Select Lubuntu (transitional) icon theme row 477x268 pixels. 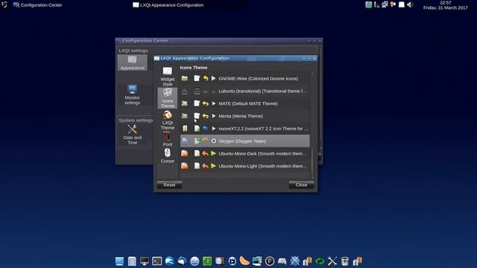coord(245,91)
